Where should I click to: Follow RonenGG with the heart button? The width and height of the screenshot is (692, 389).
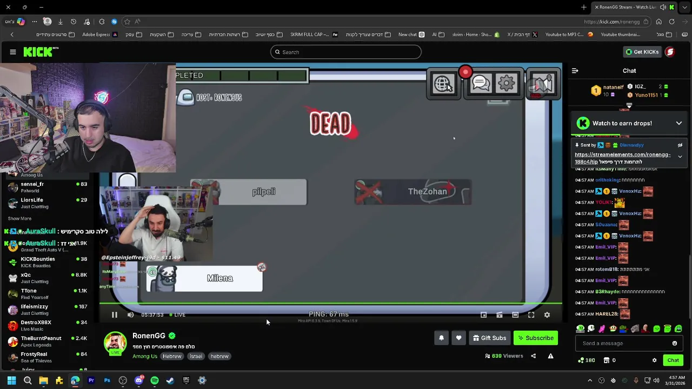tap(458, 338)
